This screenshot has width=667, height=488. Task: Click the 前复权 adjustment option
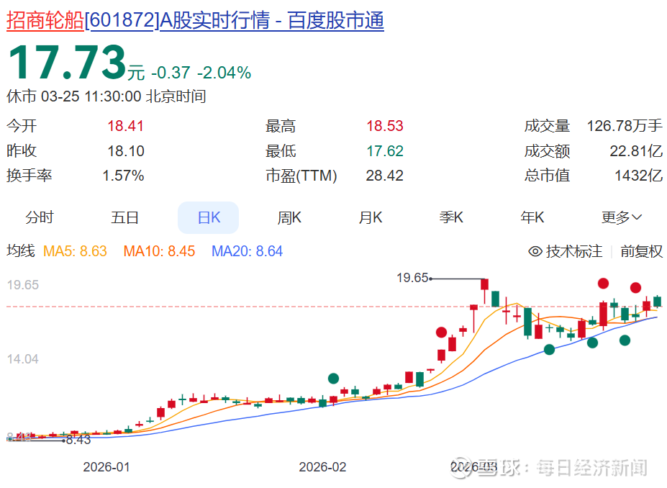[642, 251]
